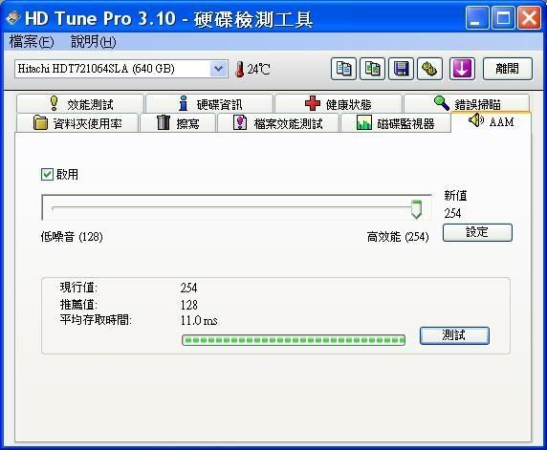Click the green access time progress bar
This screenshot has height=450, width=547.
tap(294, 340)
